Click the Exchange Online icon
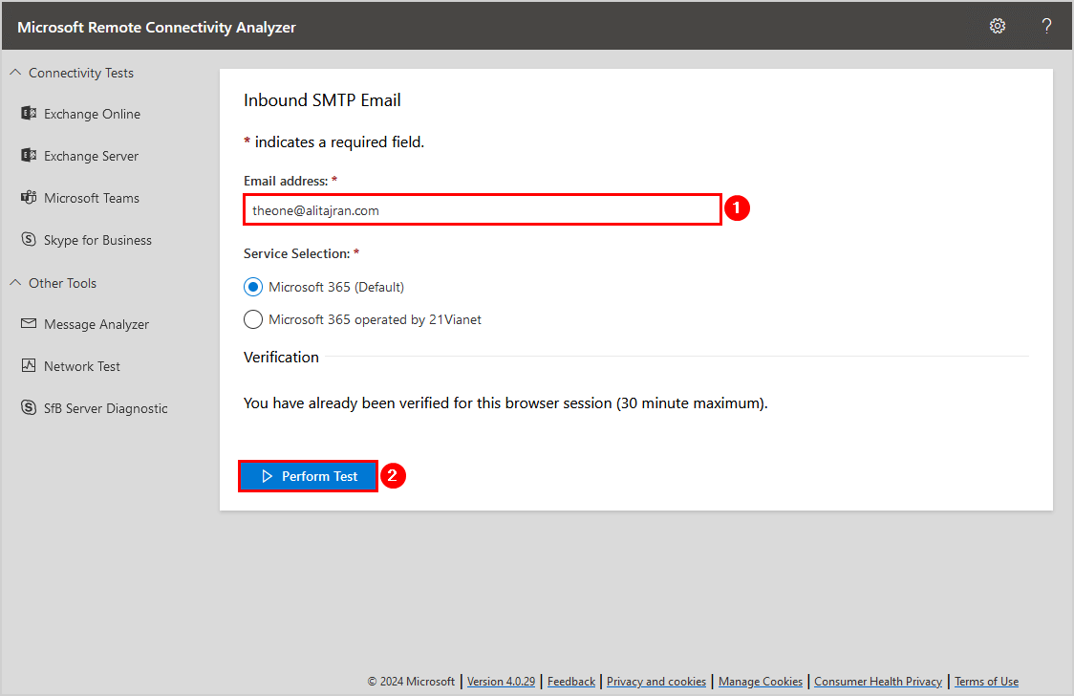The image size is (1074, 696). pyautogui.click(x=28, y=113)
